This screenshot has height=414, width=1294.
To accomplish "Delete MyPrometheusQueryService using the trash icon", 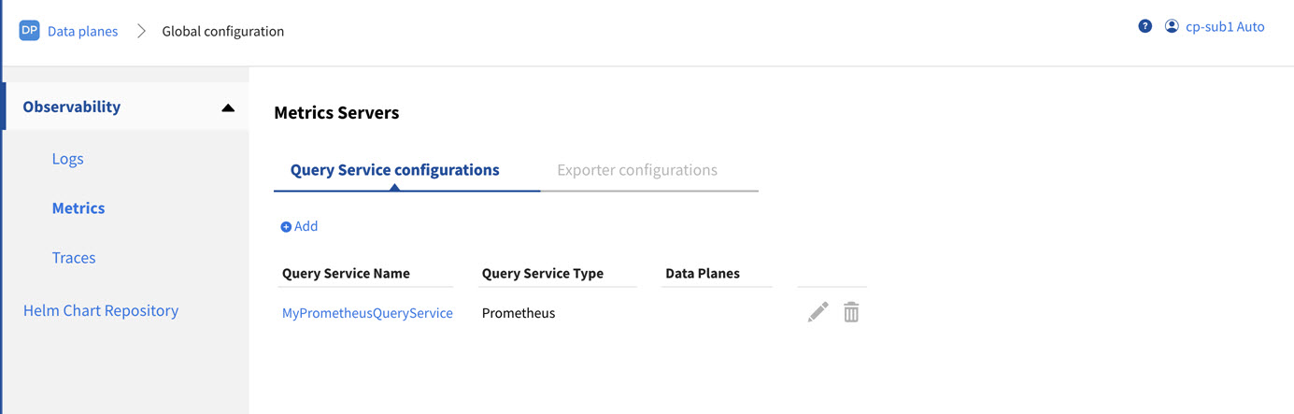I will coord(851,312).
